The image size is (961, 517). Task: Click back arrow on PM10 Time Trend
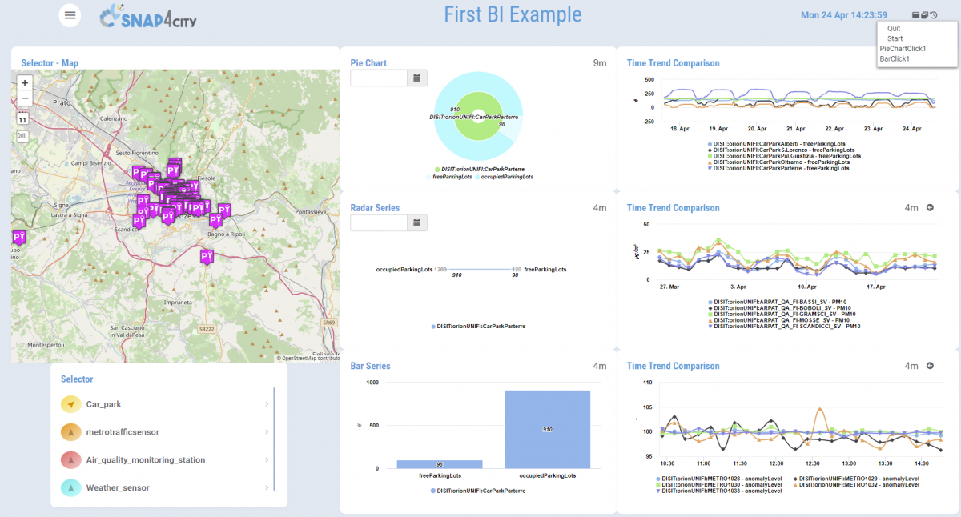(930, 208)
